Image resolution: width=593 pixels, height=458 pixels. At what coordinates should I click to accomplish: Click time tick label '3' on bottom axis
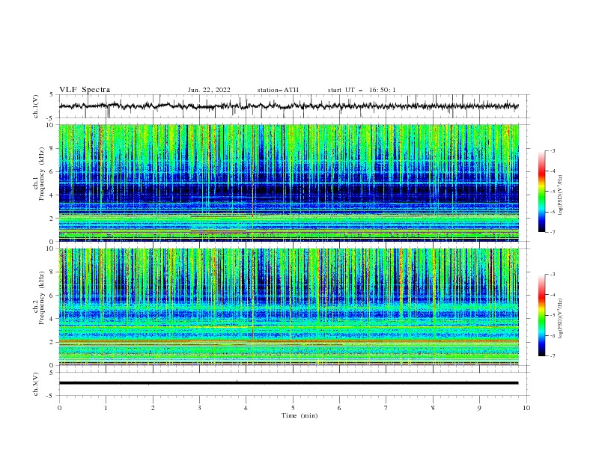199,408
